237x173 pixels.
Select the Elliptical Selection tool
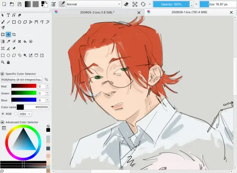point(8,55)
